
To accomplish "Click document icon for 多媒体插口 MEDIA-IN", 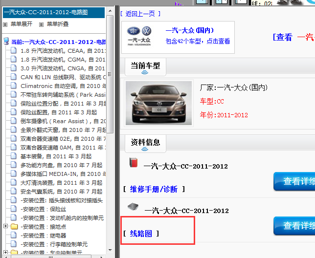I will point(14,173).
